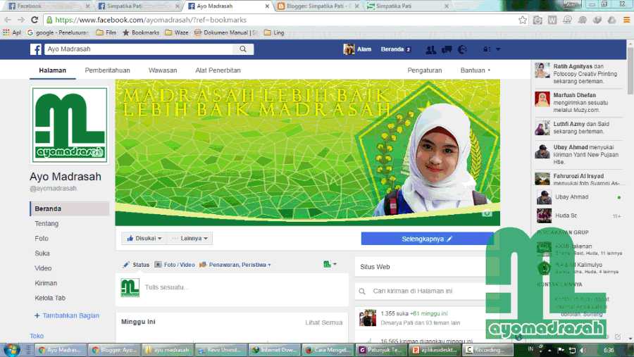
Task: Open the Internet Download taskbar item
Action: click(x=274, y=350)
